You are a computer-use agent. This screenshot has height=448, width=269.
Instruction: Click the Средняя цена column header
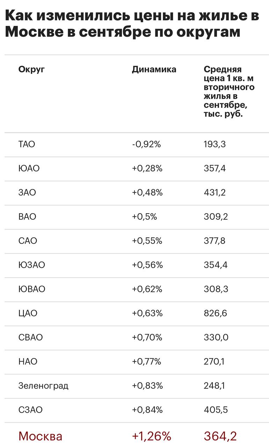click(x=229, y=92)
